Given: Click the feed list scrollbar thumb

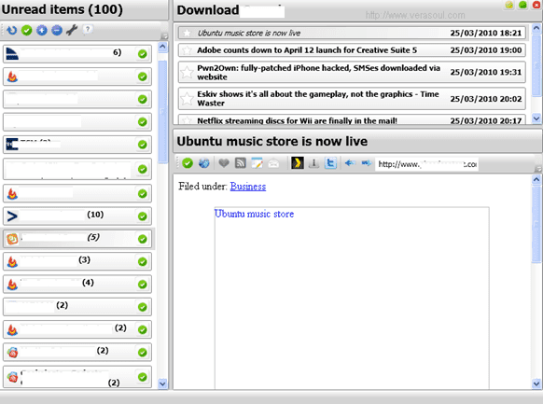Looking at the screenshot, I should pos(162,111).
